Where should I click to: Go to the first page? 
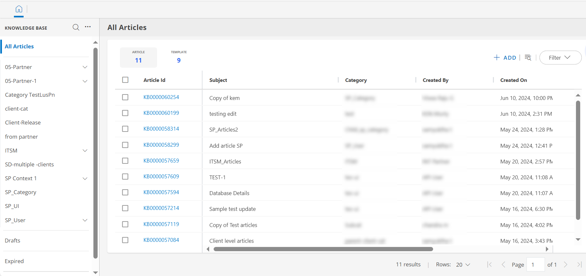coord(490,265)
